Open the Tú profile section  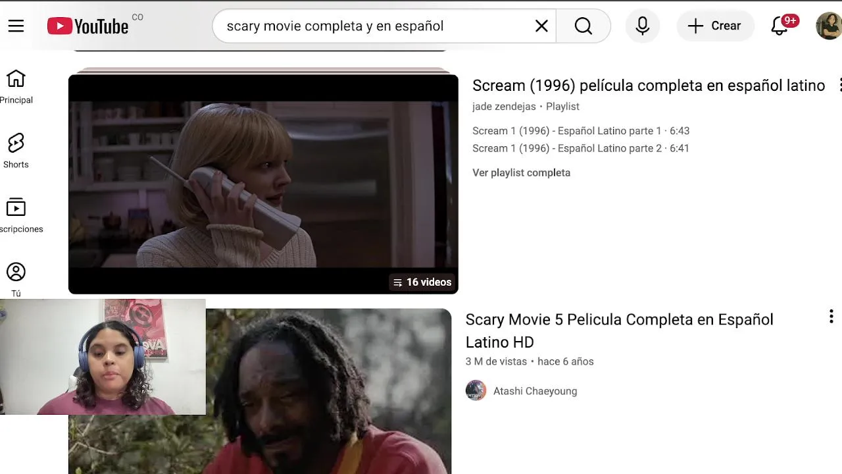click(x=16, y=280)
